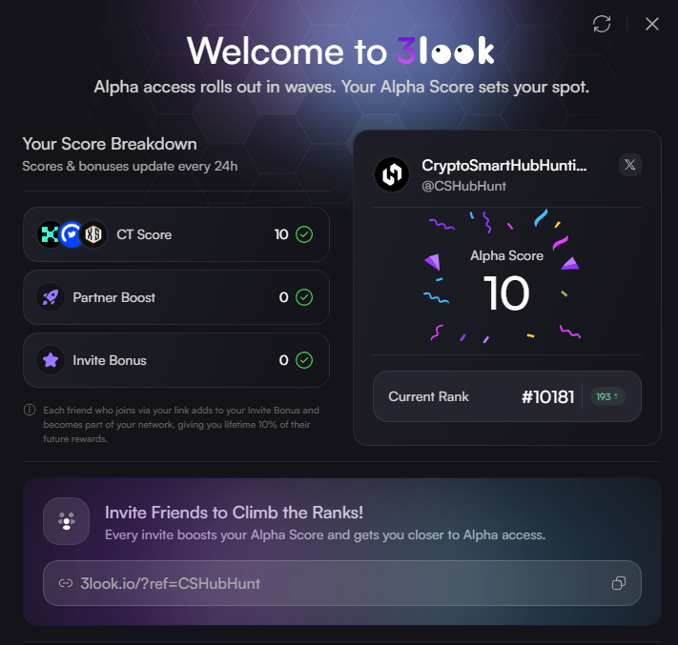Click the chain link icon
The image size is (678, 645).
[x=66, y=584]
